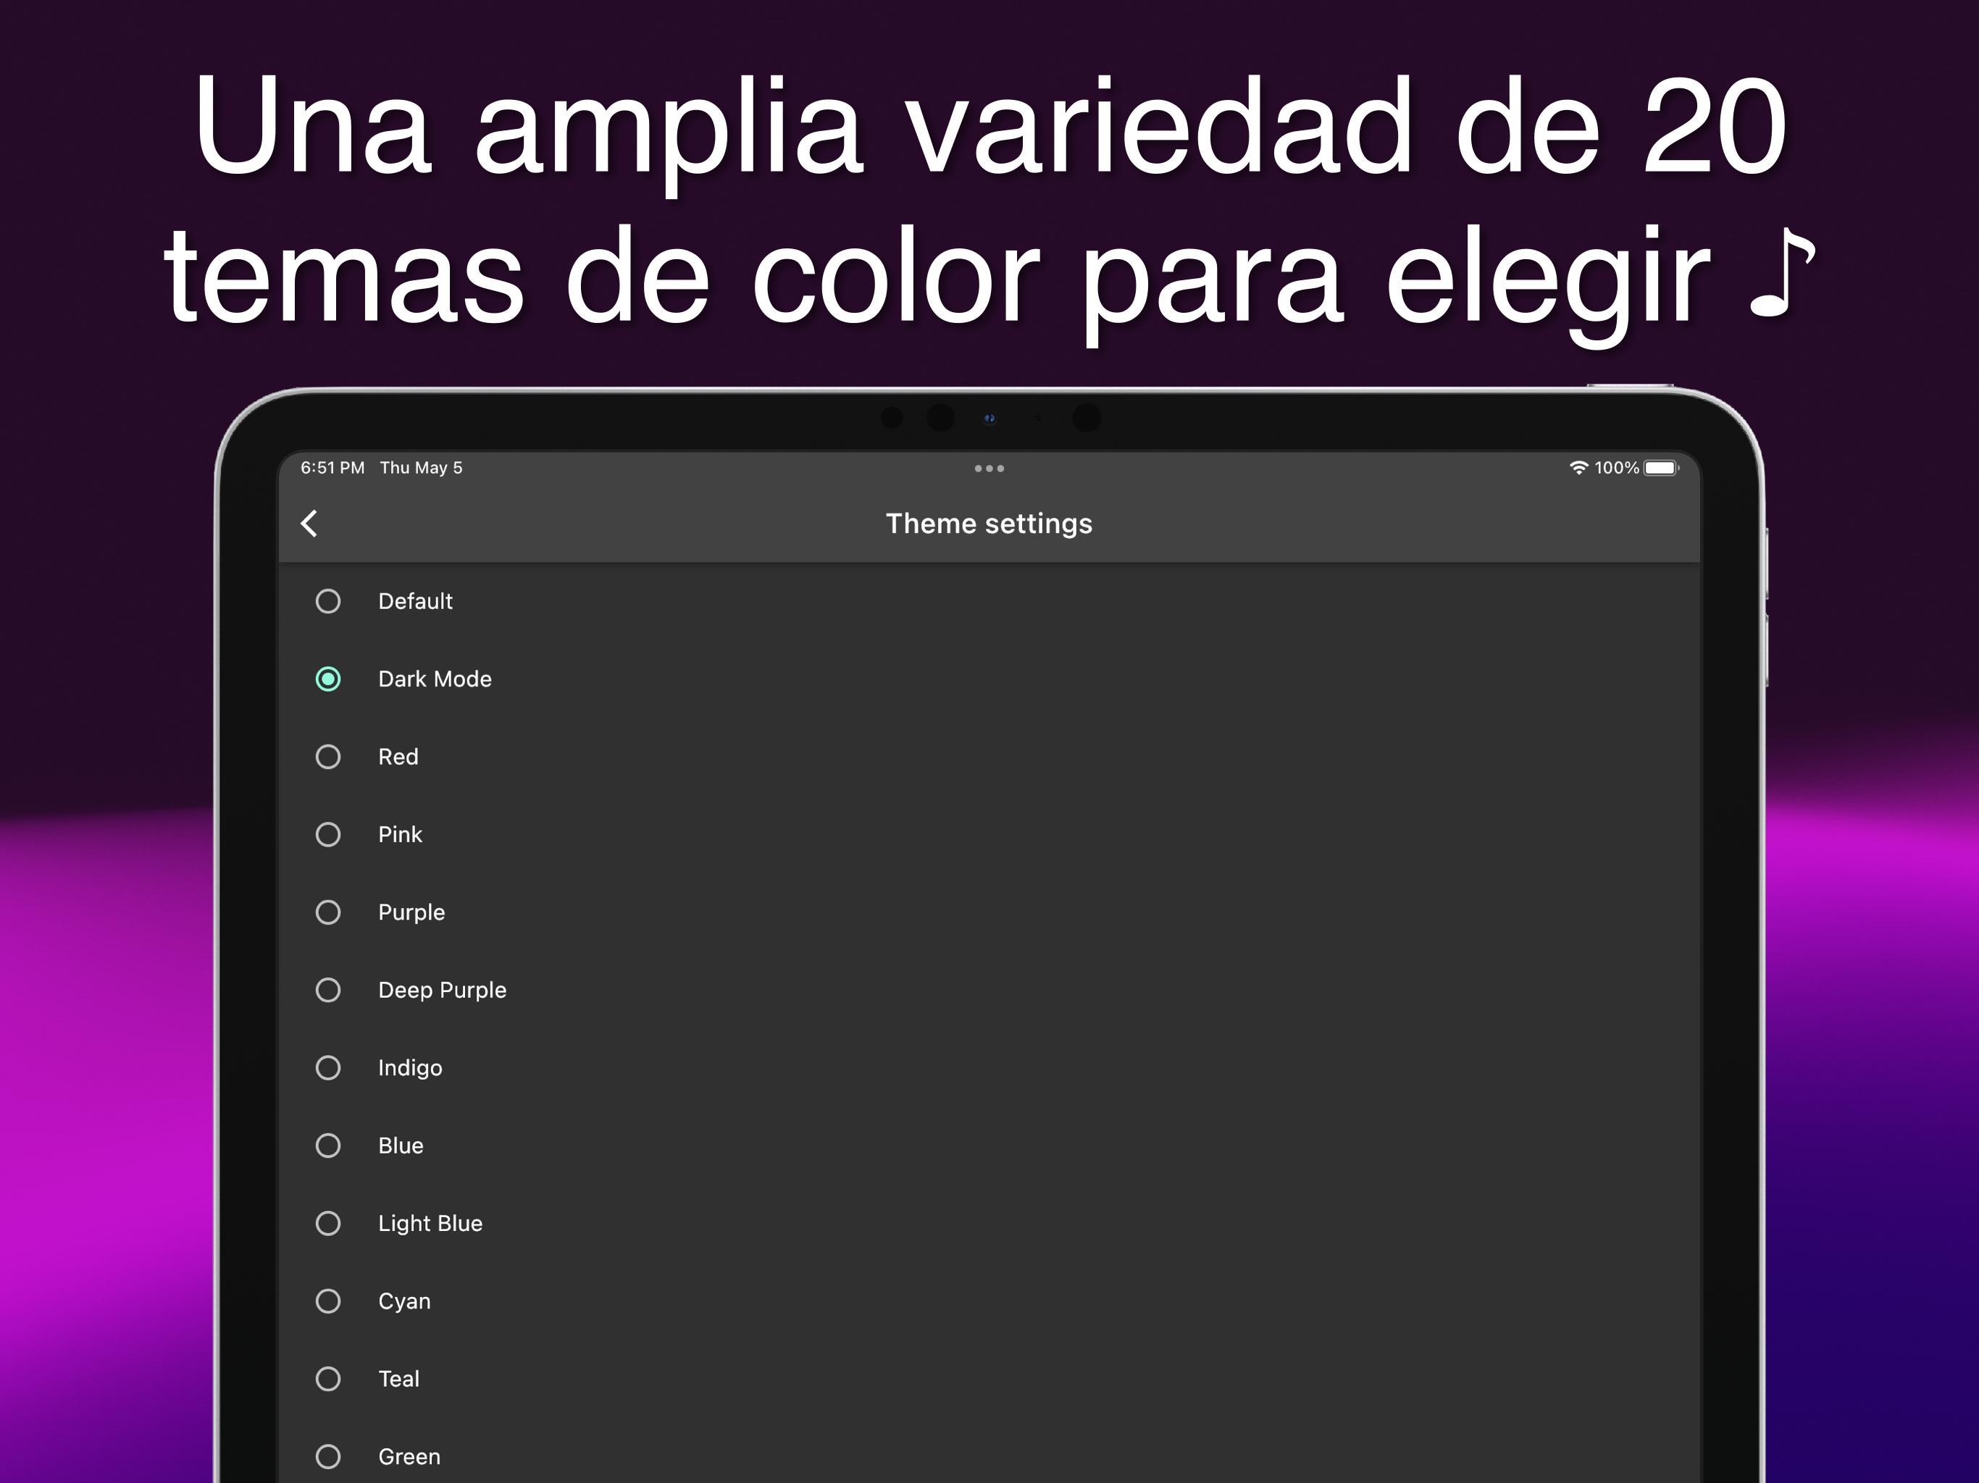
Task: Pick the Purple theme radio button
Action: [328, 912]
